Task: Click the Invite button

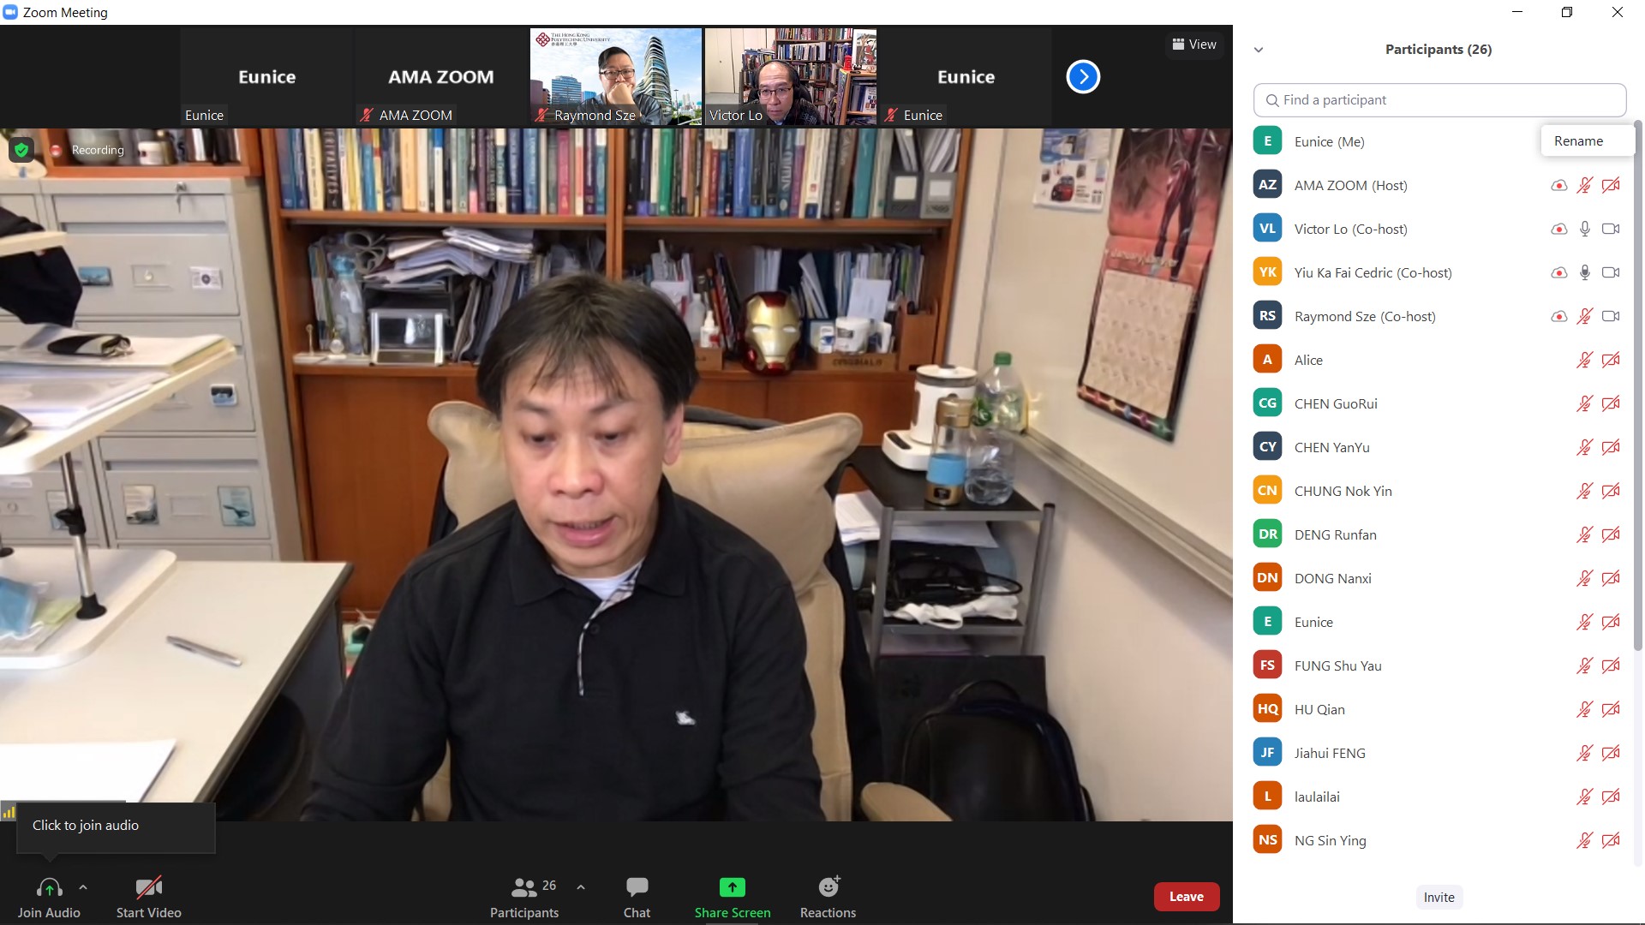Action: [1439, 897]
